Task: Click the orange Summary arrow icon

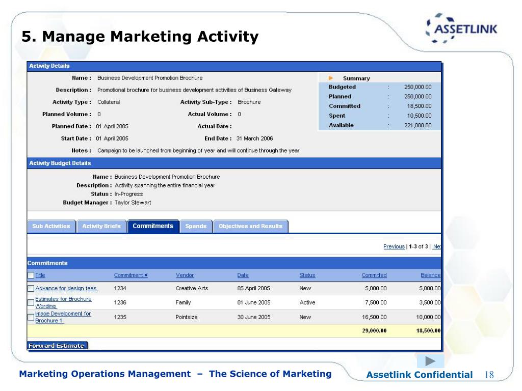Action: 330,78
